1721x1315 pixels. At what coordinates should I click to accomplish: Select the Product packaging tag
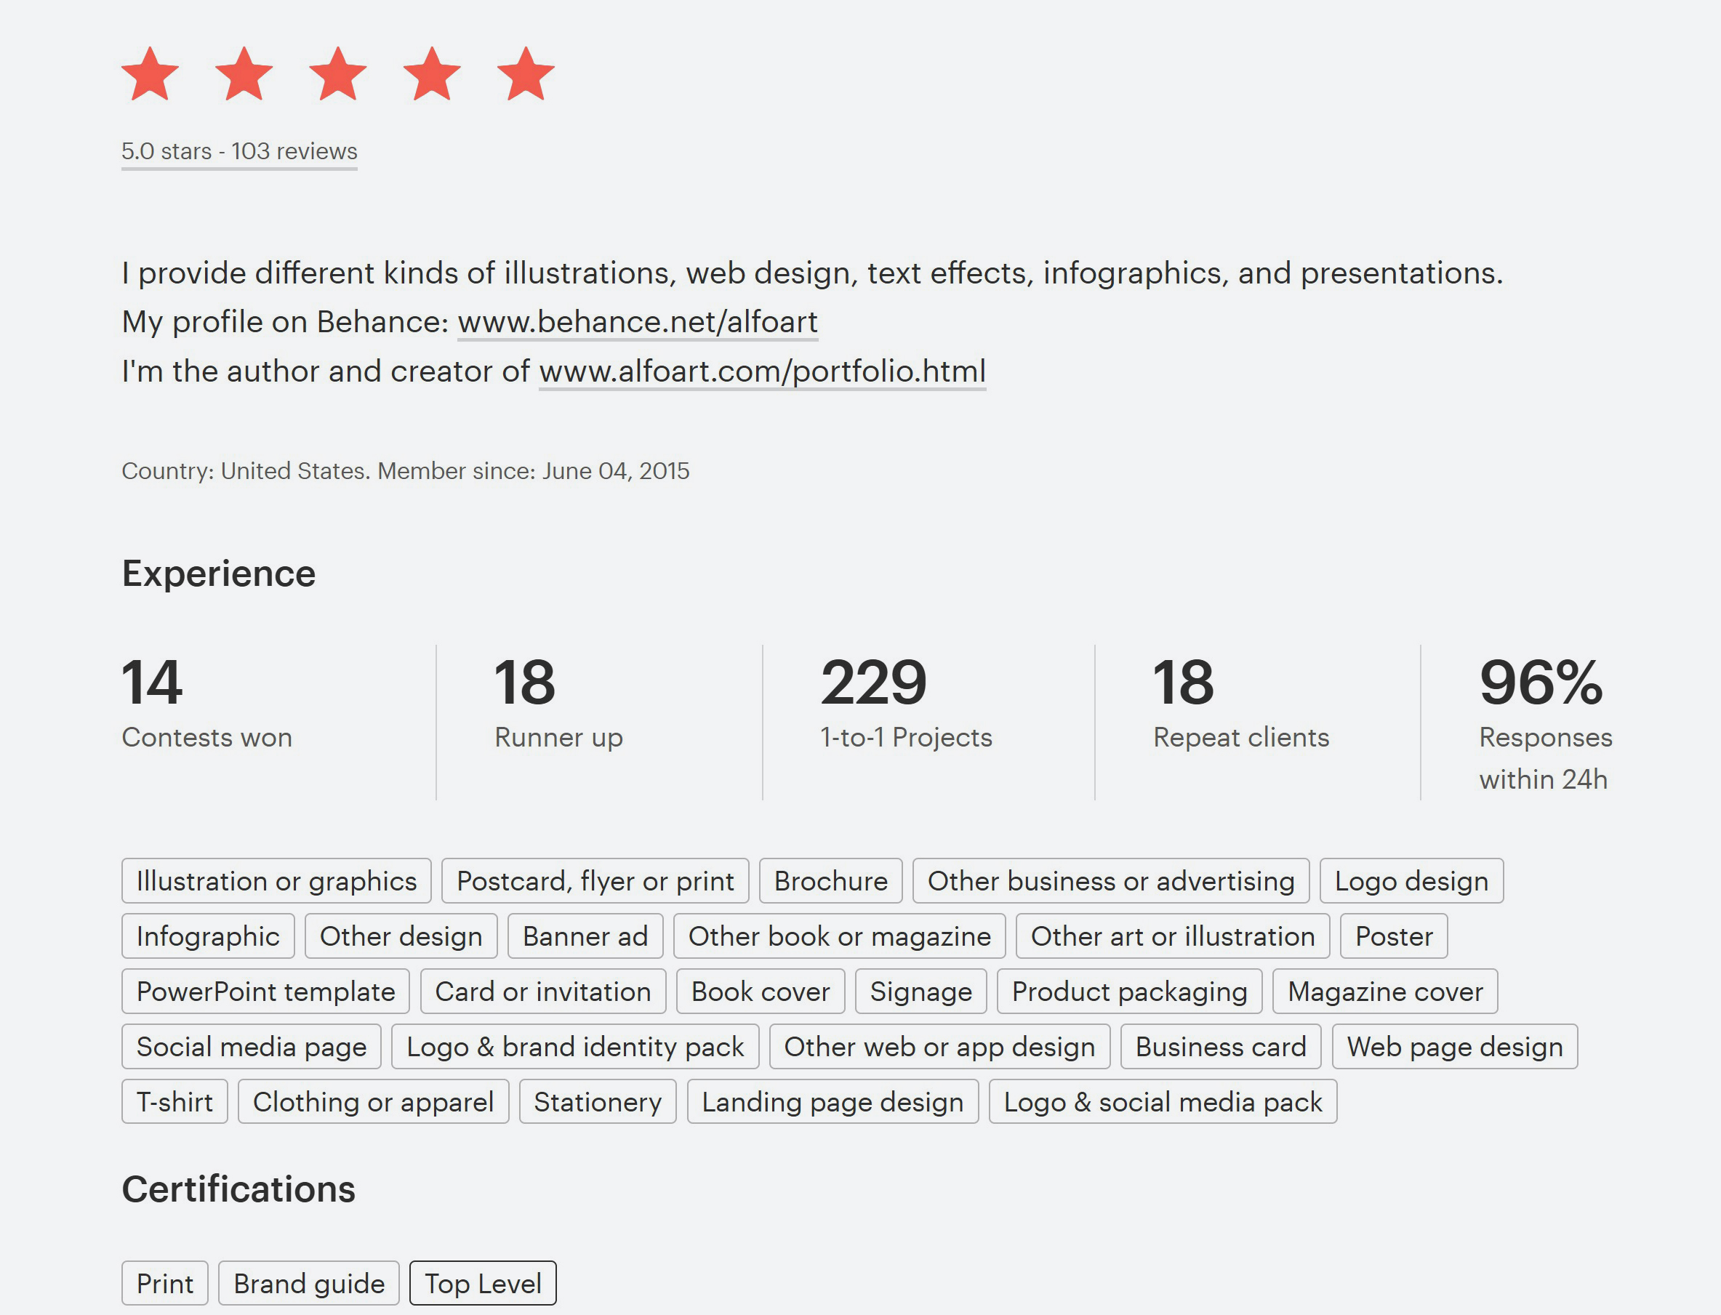click(1129, 992)
